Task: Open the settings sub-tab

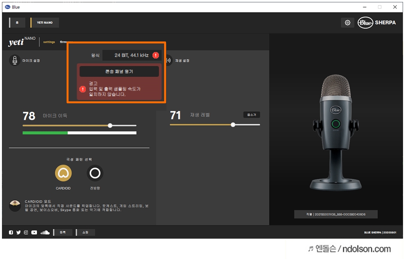Action: (x=49, y=42)
